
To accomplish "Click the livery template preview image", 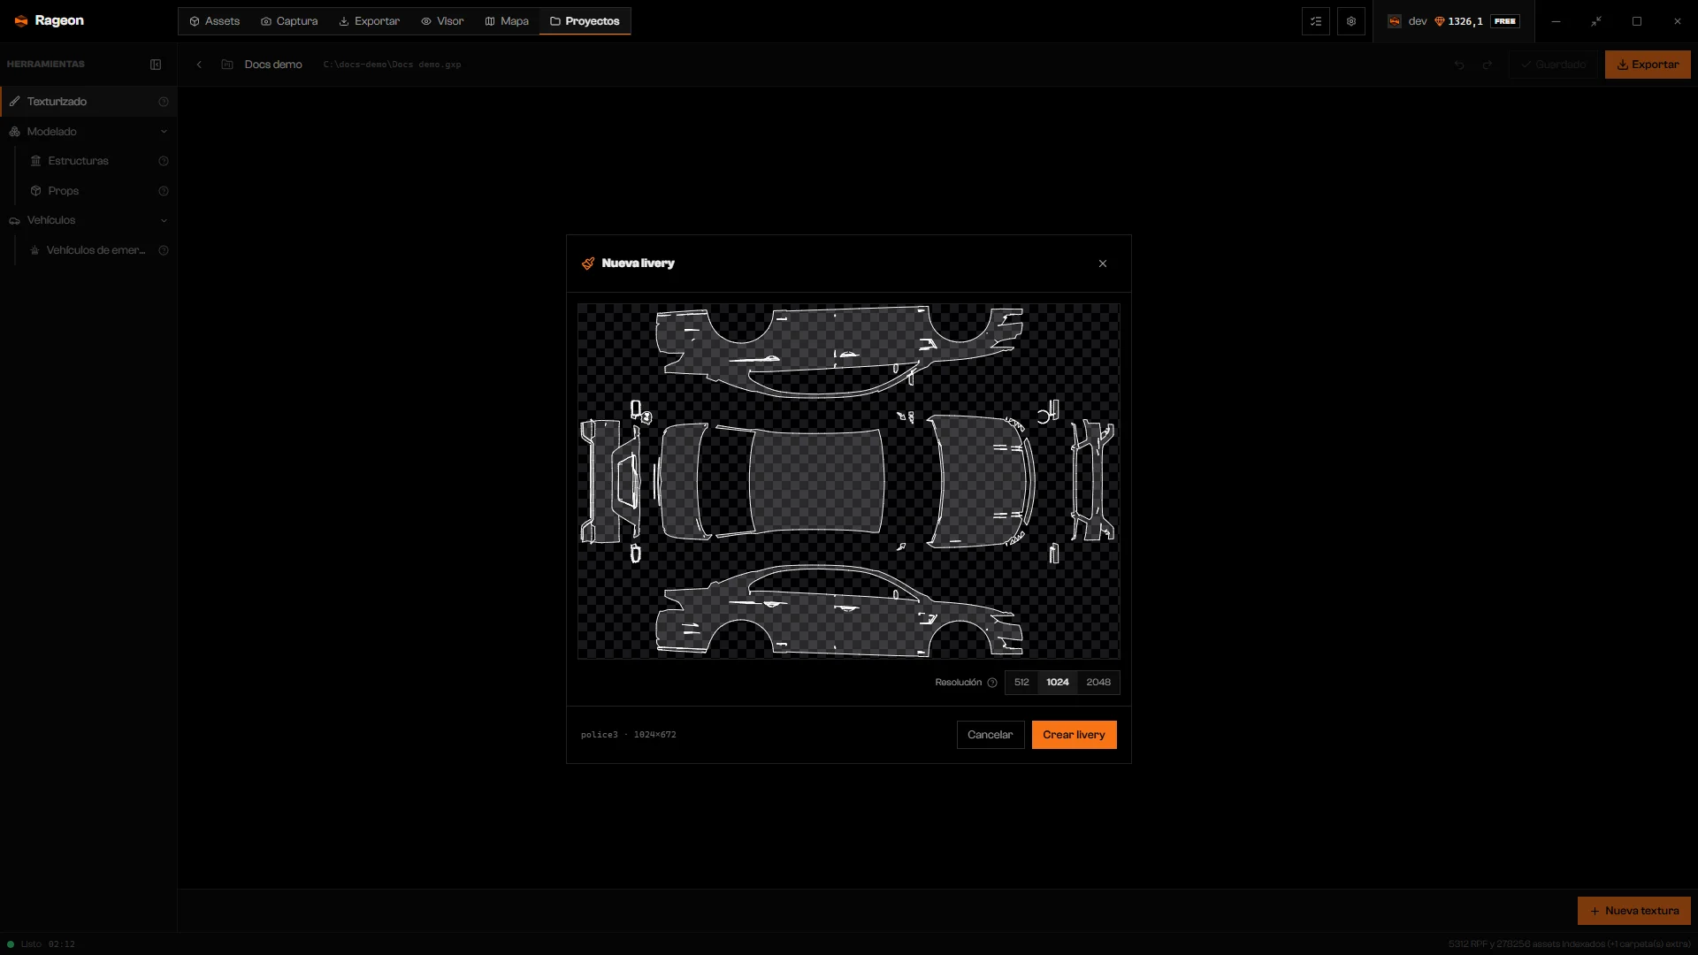I will click(849, 482).
